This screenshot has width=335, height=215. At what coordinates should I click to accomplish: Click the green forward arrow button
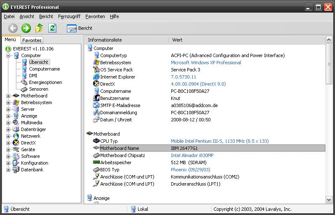coord(26,28)
